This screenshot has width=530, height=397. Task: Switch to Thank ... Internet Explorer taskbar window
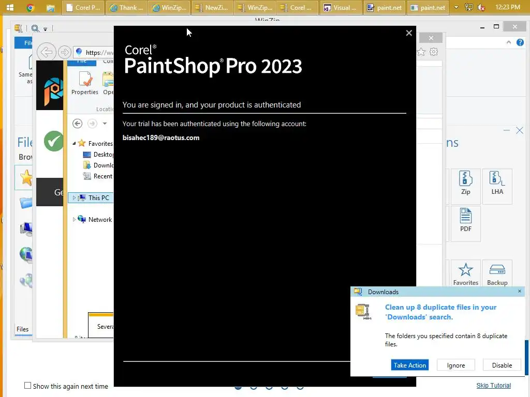tap(126, 7)
